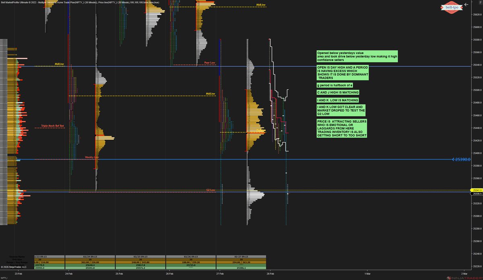483x280 pixels.
Task: Click the '26 Feb' date on time axis
Action: [x=170, y=274]
